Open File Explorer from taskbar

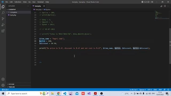(52, 94)
